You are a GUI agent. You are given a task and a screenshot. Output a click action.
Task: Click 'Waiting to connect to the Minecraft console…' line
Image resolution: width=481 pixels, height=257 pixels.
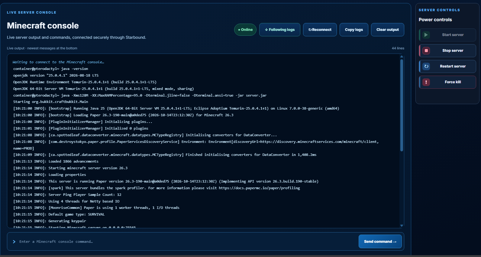tap(58, 62)
